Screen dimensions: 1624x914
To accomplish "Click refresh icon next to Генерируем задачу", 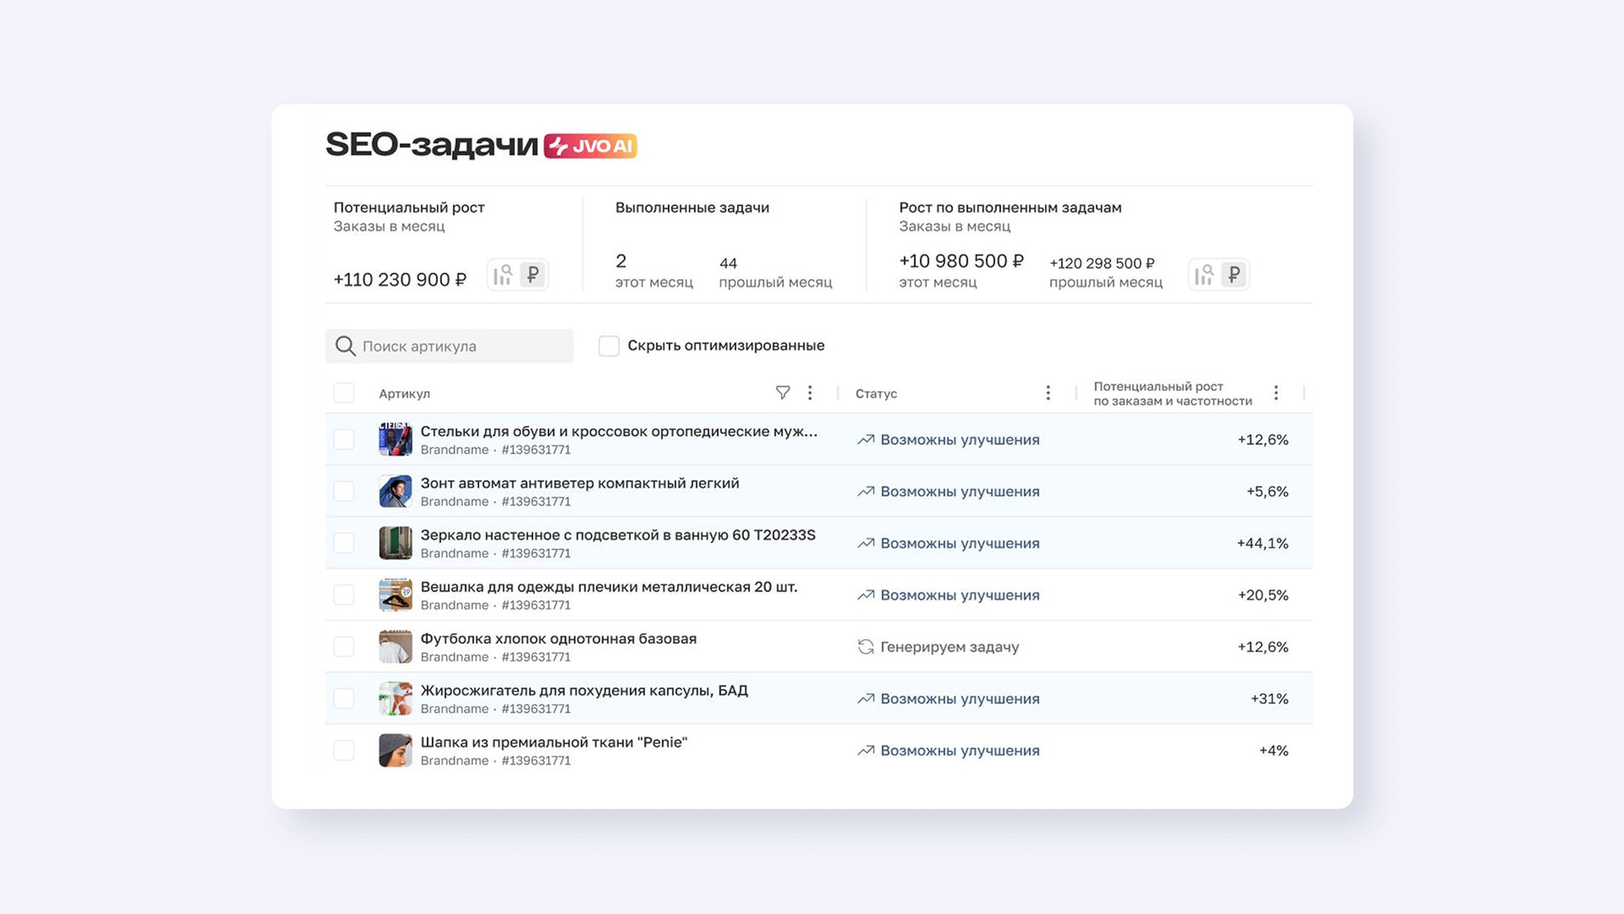I will coord(865,647).
